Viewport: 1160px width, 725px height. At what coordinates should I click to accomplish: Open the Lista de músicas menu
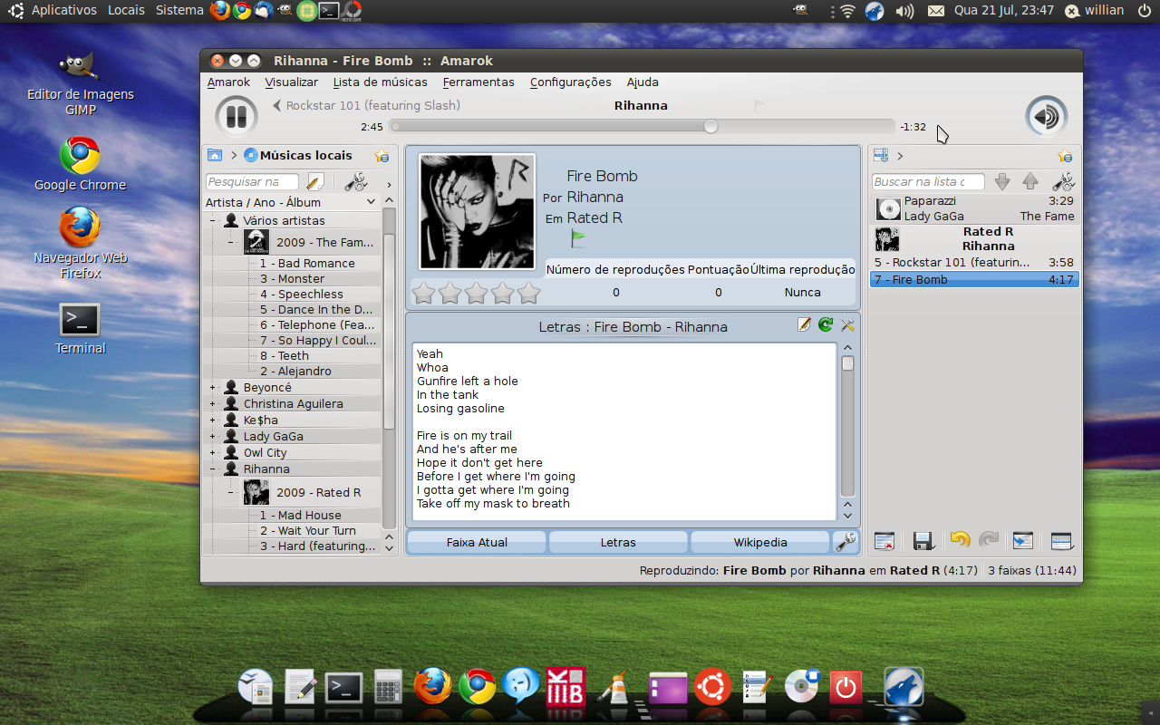tap(380, 82)
